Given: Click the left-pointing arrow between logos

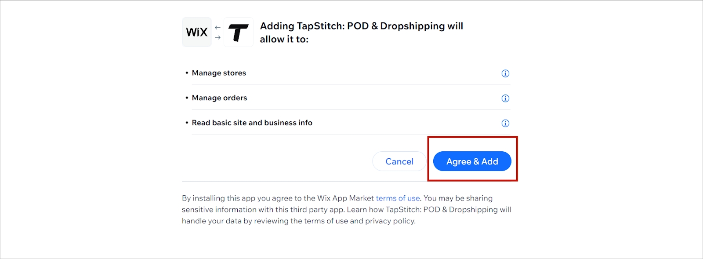Looking at the screenshot, I should (217, 27).
